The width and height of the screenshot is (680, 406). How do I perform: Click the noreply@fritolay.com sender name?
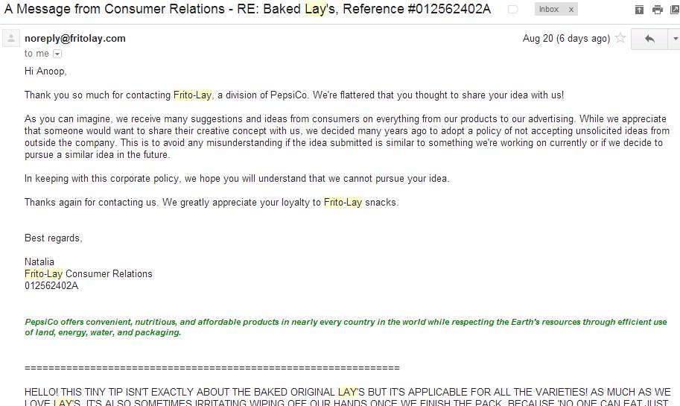tap(75, 38)
